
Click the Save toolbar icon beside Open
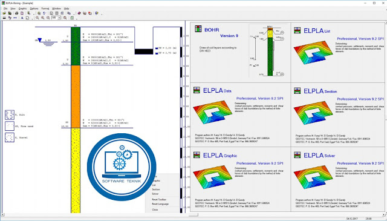10,13
